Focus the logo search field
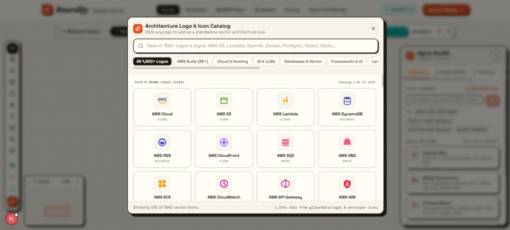The width and height of the screenshot is (510, 230). pos(256,45)
